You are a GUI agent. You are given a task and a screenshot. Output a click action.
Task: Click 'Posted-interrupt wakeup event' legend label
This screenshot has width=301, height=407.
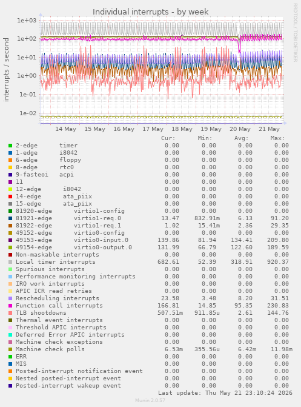click(x=68, y=385)
